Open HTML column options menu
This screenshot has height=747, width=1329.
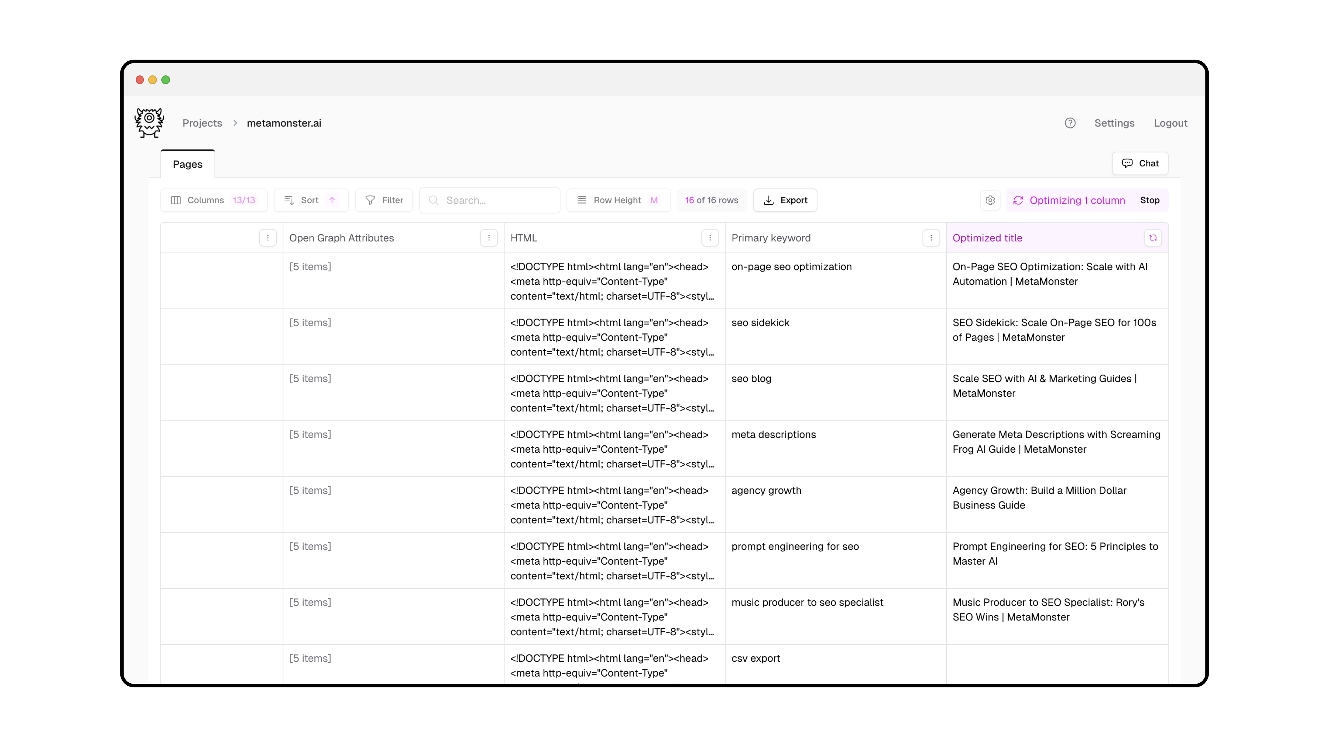[710, 238]
